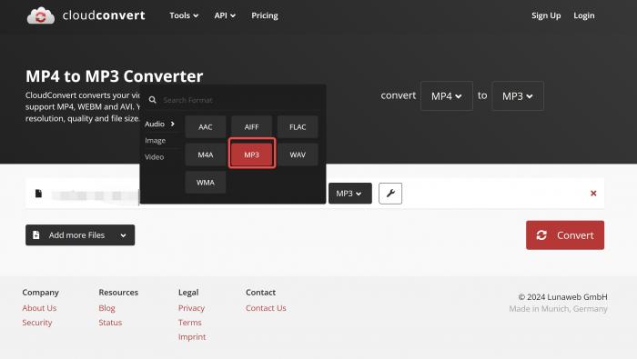Select the Audio format category
Screen dimensions: 637x359
point(160,124)
